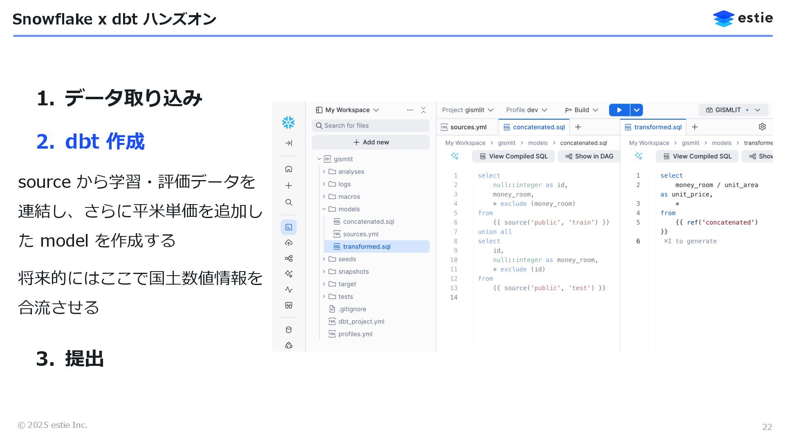Click the blue Run play button

click(x=619, y=110)
